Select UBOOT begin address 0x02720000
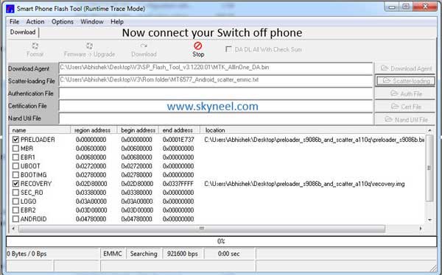The image size is (442, 275). (137, 166)
